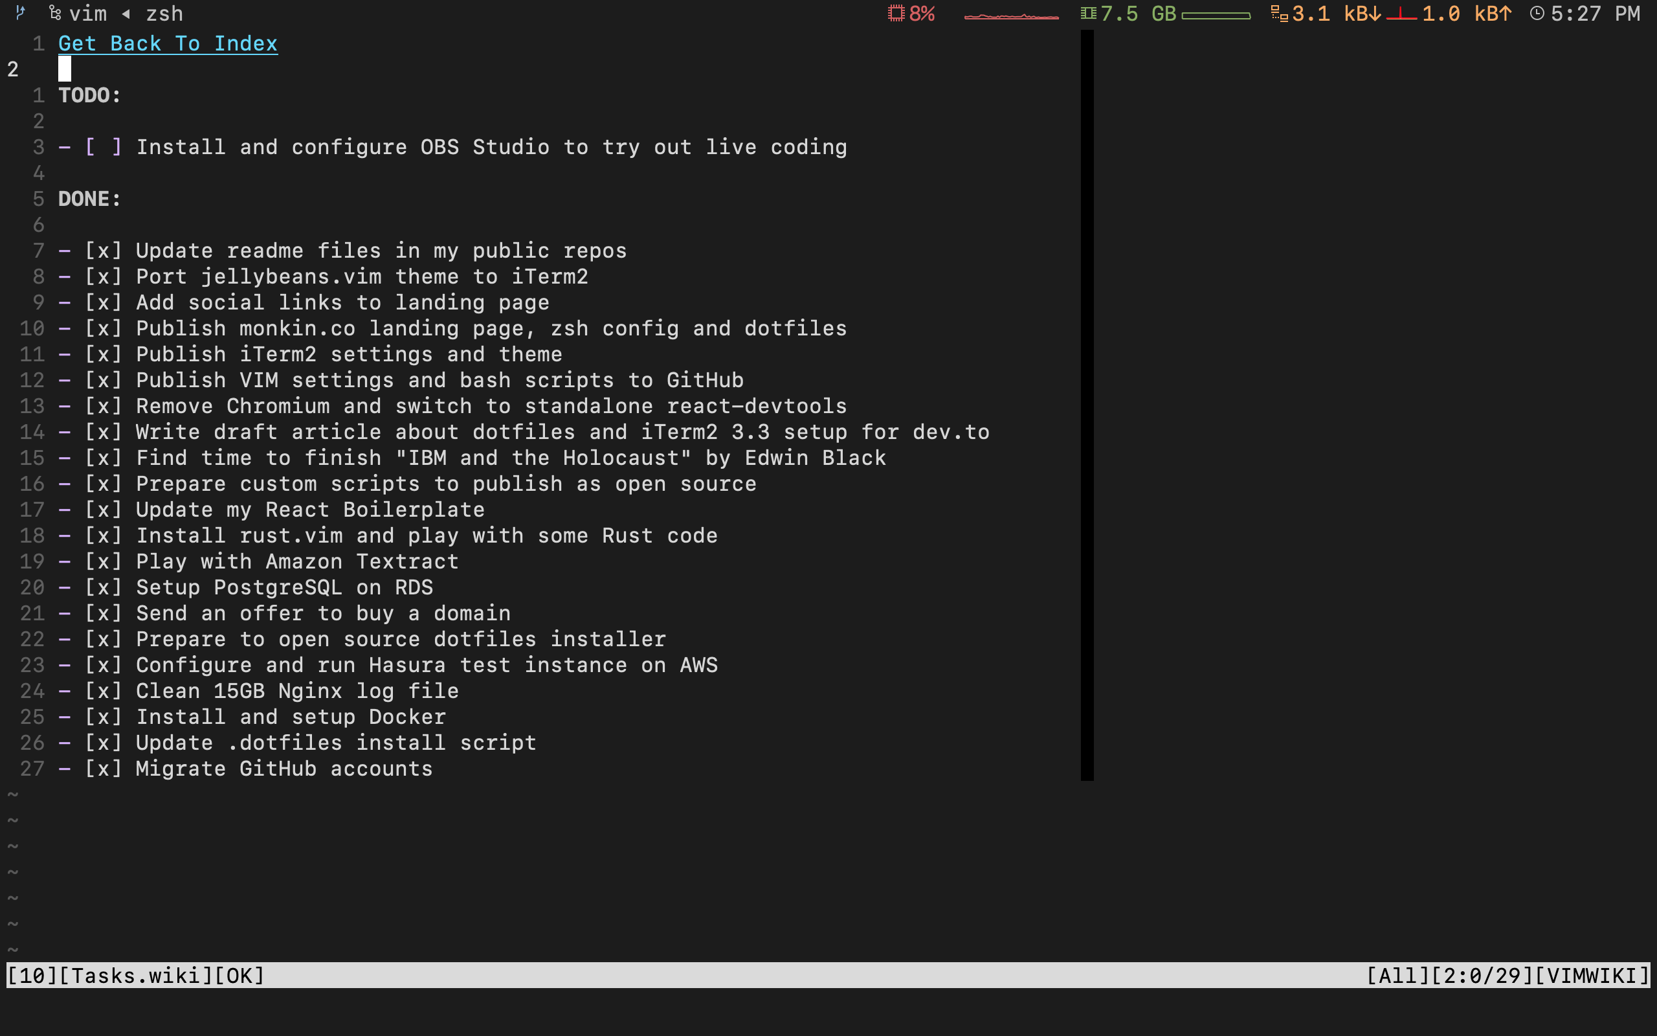Toggle the OBS Studio task checkbox
1657x1036 pixels.
(104, 146)
